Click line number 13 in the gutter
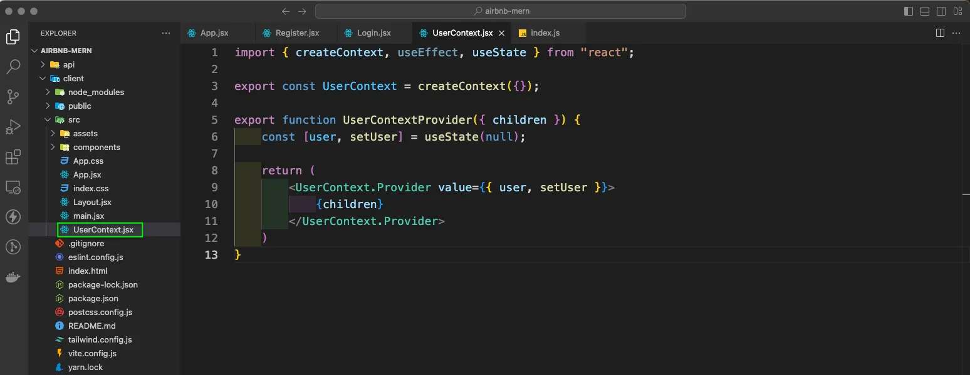This screenshot has width=970, height=375. (x=211, y=254)
